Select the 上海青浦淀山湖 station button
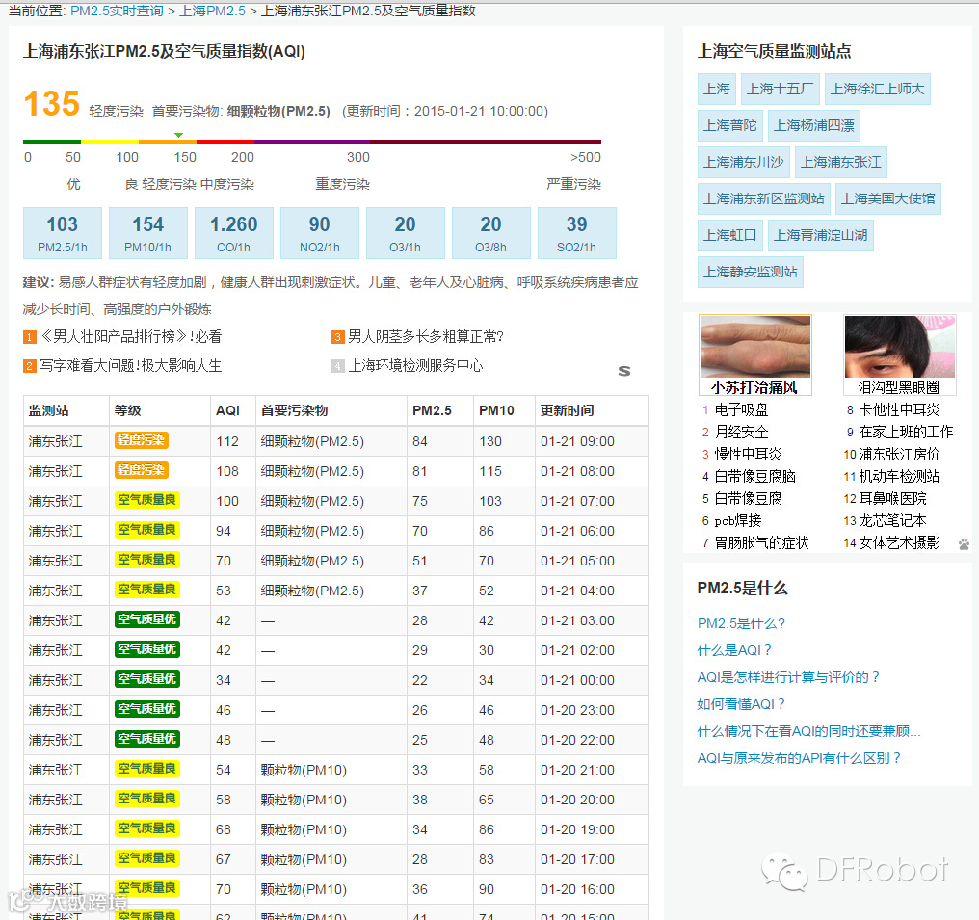979x920 pixels. pyautogui.click(x=820, y=235)
